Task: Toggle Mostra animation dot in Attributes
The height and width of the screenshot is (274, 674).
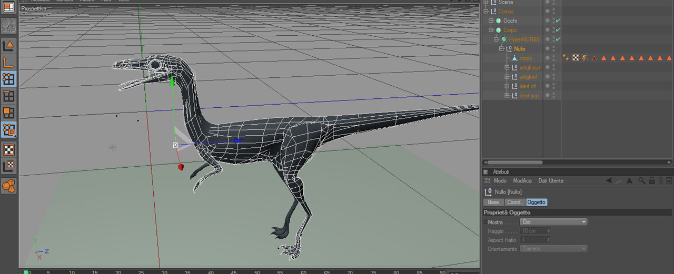Action: [x=485, y=222]
